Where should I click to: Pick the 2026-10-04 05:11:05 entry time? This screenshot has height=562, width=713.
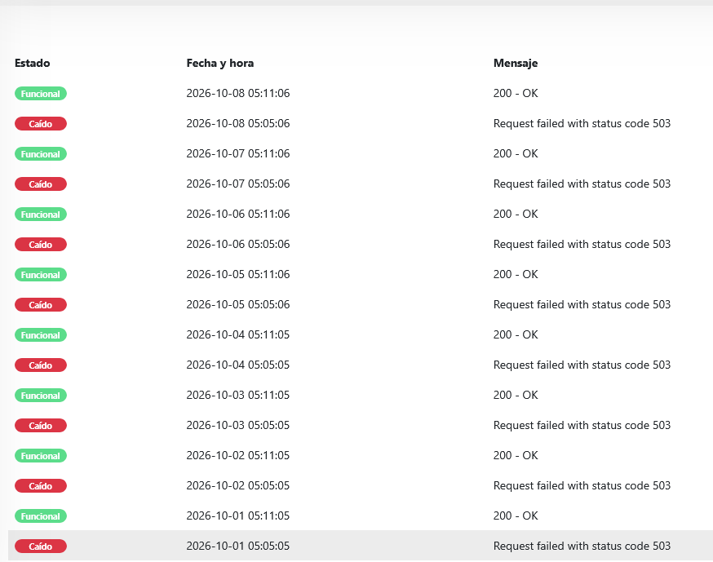click(x=238, y=335)
